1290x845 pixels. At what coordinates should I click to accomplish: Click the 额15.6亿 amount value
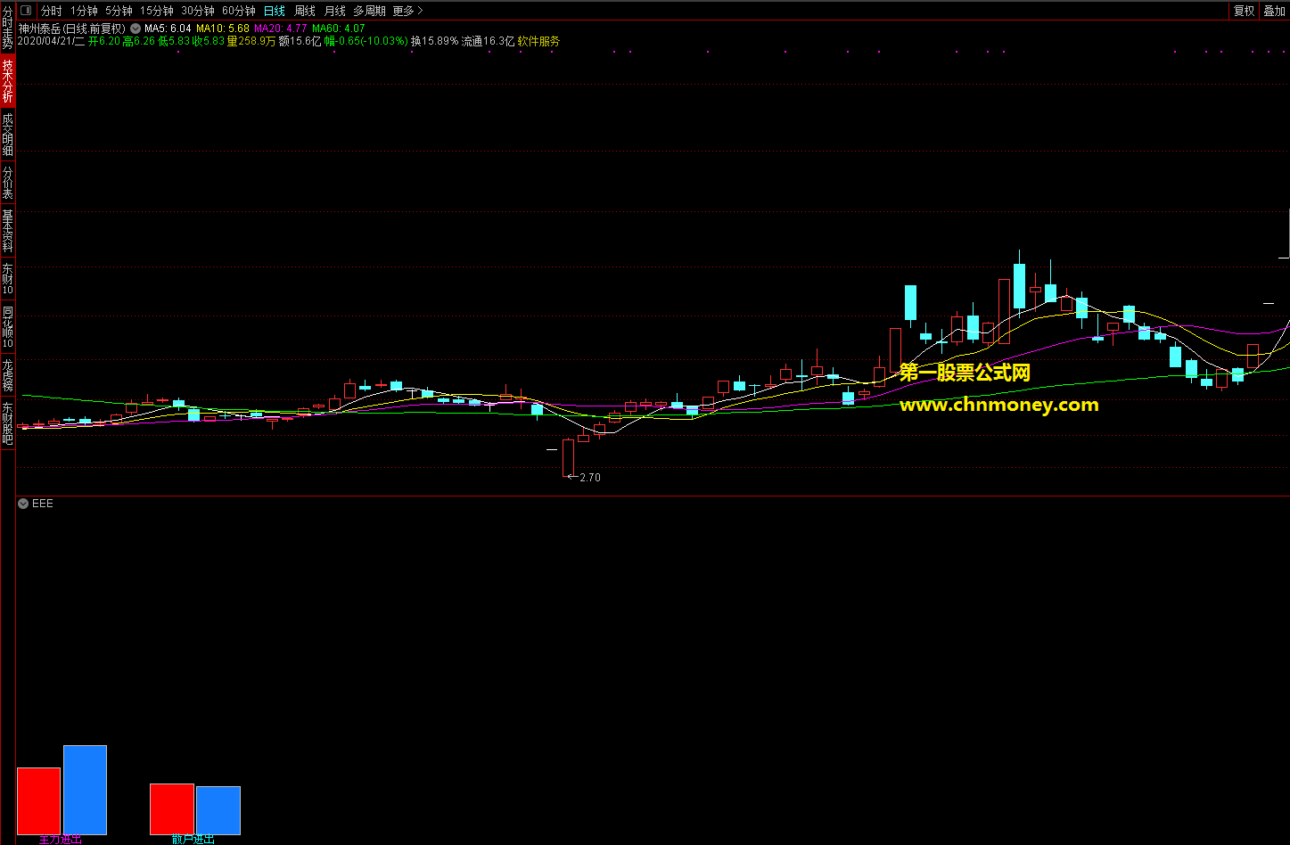300,41
